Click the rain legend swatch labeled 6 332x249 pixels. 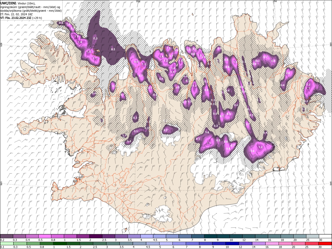coord(179,244)
